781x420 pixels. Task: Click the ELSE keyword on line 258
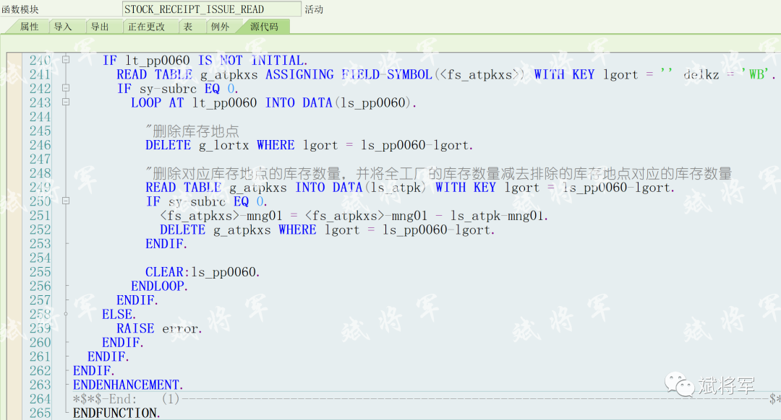tap(119, 315)
